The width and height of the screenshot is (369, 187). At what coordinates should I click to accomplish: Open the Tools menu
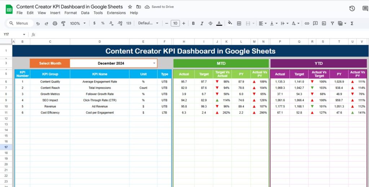[x=98, y=13]
